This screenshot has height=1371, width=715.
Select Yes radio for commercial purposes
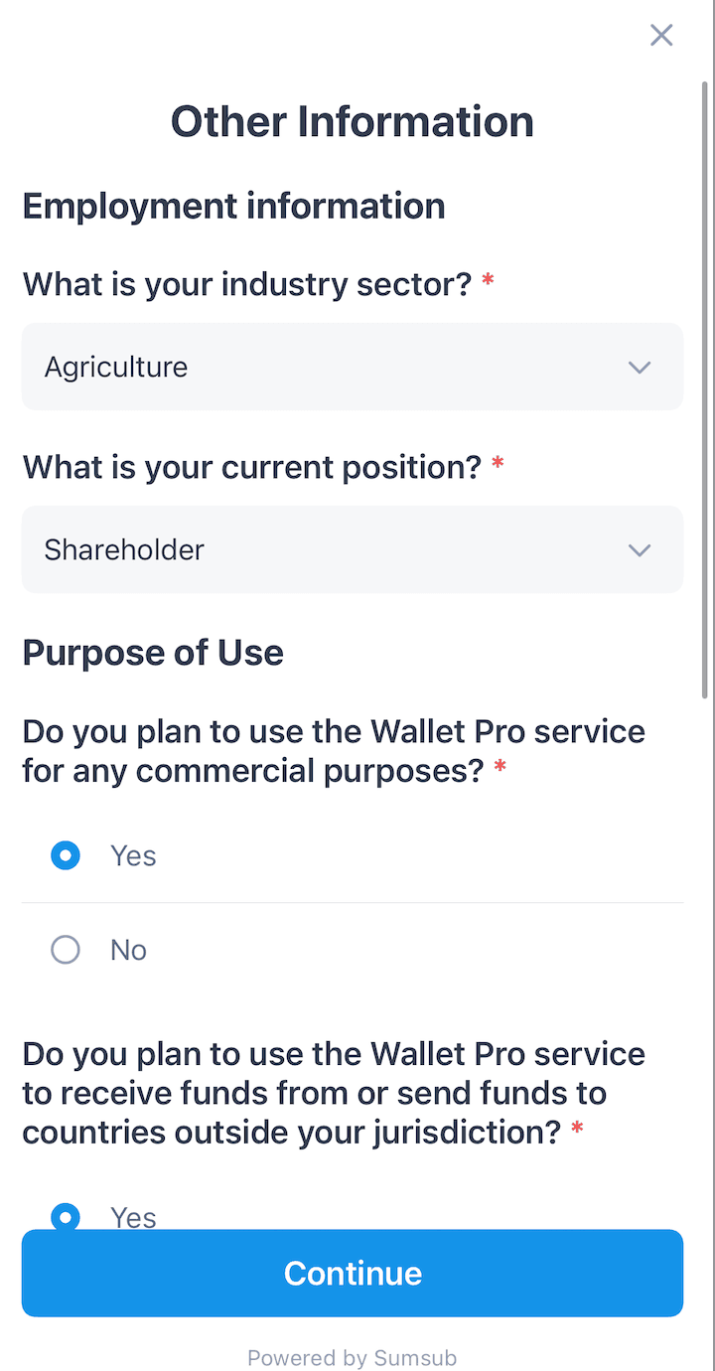66,855
